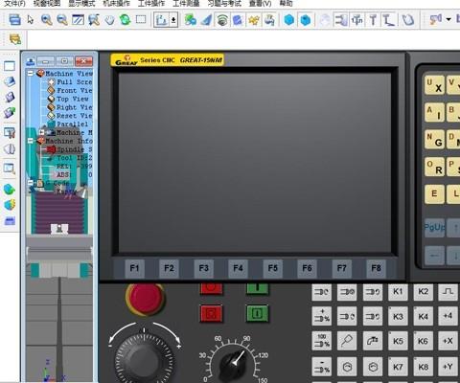The image size is (460, 383).
Task: Click the handwheel rotary knob
Action: [x=144, y=361]
